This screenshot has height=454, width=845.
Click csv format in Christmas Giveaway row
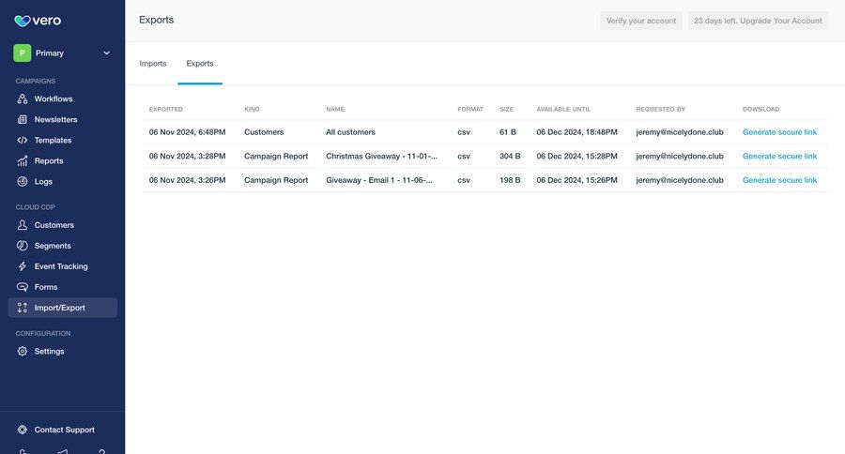coord(464,157)
